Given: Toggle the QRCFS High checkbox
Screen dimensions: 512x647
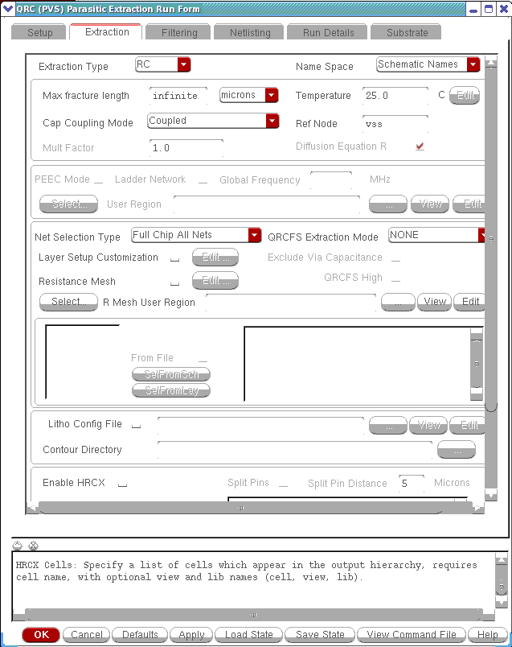Looking at the screenshot, I should [395, 279].
